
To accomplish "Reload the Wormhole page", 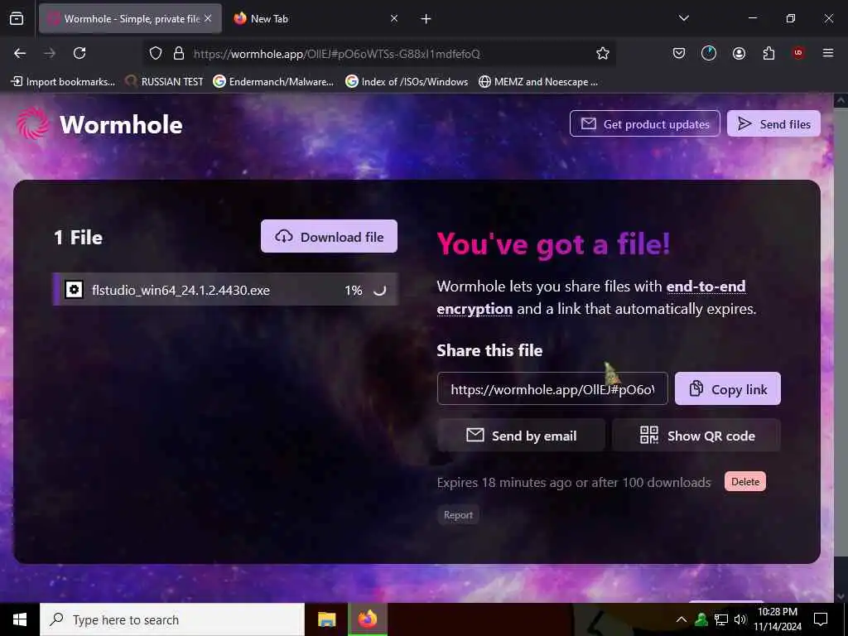I will coord(79,53).
